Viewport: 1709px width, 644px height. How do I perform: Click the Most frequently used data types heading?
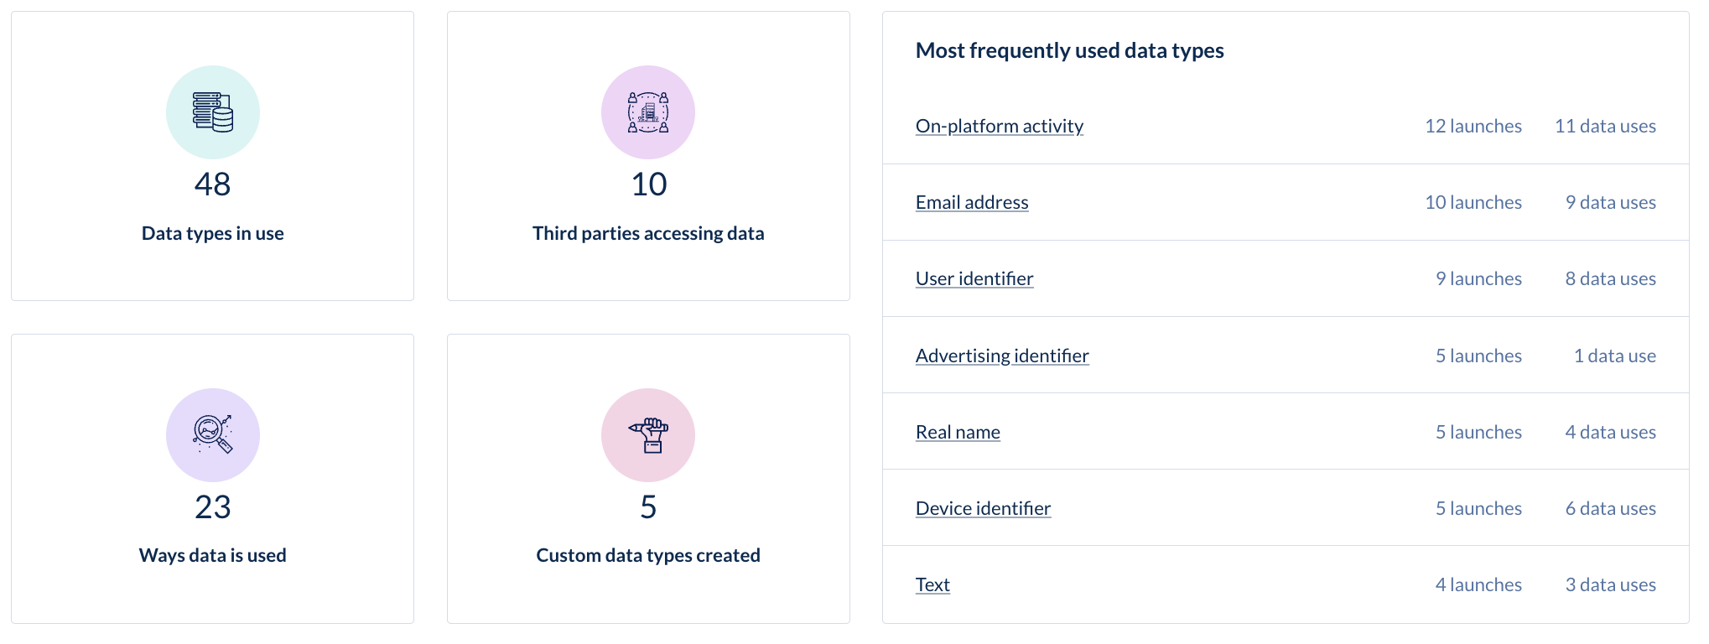[1070, 51]
